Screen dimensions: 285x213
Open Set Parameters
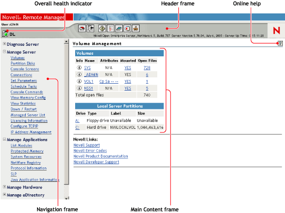[x=24, y=80]
